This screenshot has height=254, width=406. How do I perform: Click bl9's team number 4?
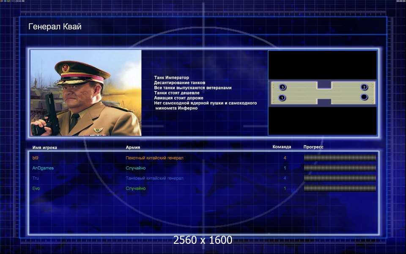(x=285, y=158)
